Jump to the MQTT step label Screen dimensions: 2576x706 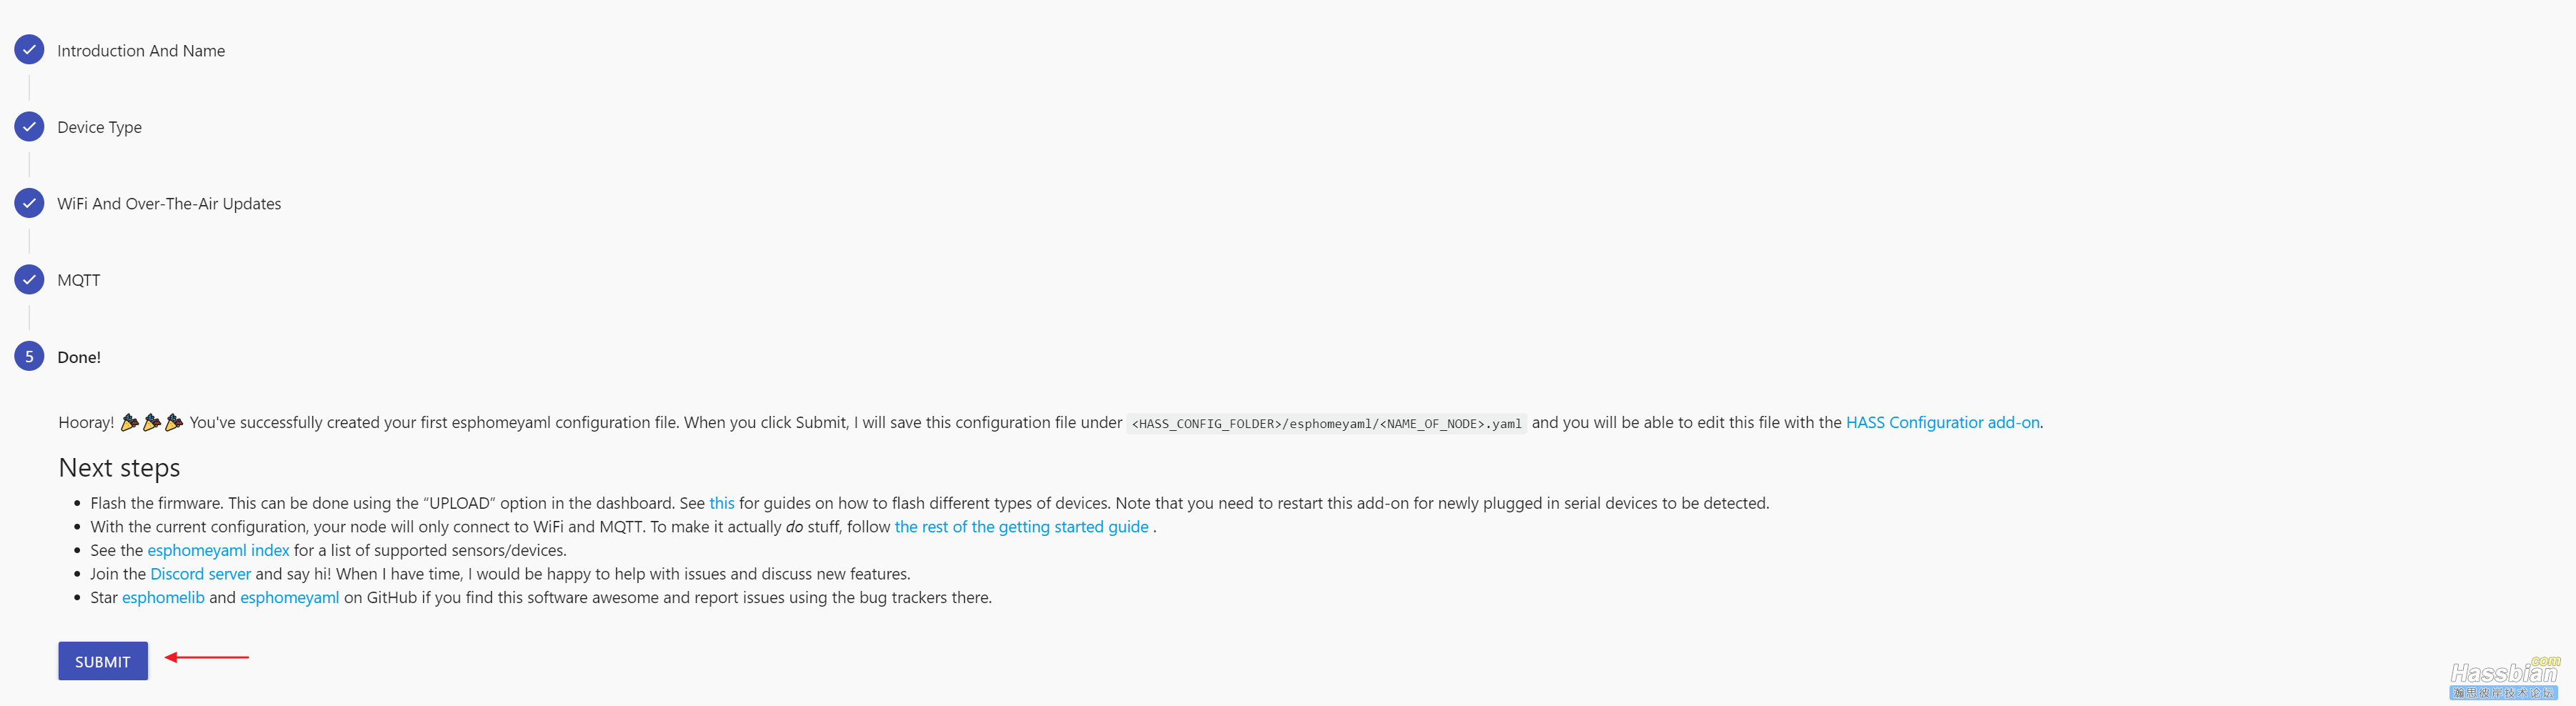click(79, 281)
